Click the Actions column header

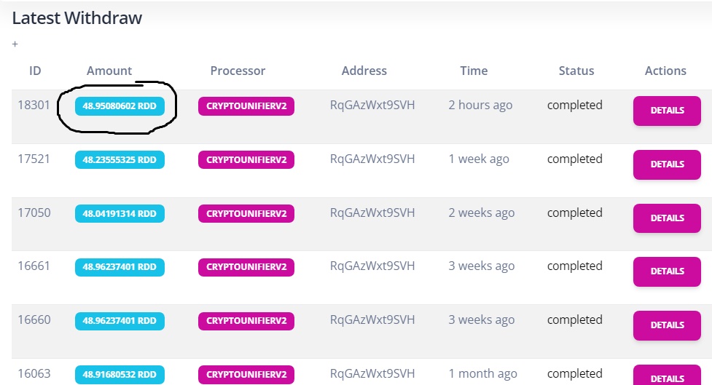click(665, 71)
